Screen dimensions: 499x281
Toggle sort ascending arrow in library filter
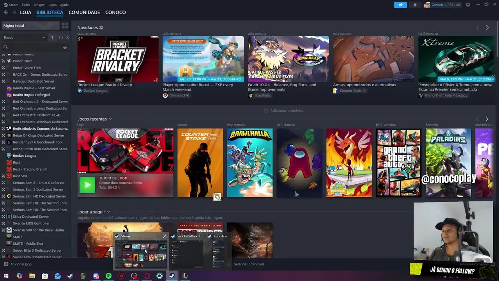[52, 37]
